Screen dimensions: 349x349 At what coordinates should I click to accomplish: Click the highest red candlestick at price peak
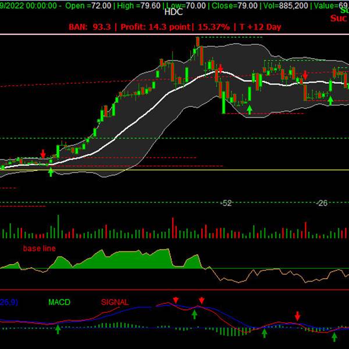click(198, 42)
